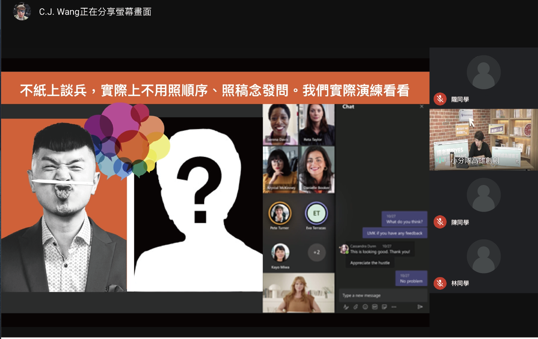The height and width of the screenshot is (339, 538).
Task: Click the 'What do you think?' message bubble
Action: click(404, 219)
